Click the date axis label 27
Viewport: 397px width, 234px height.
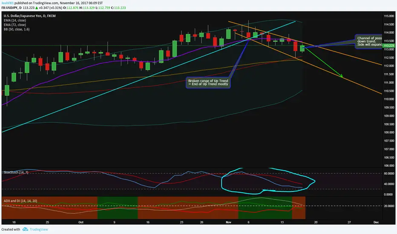(349, 222)
